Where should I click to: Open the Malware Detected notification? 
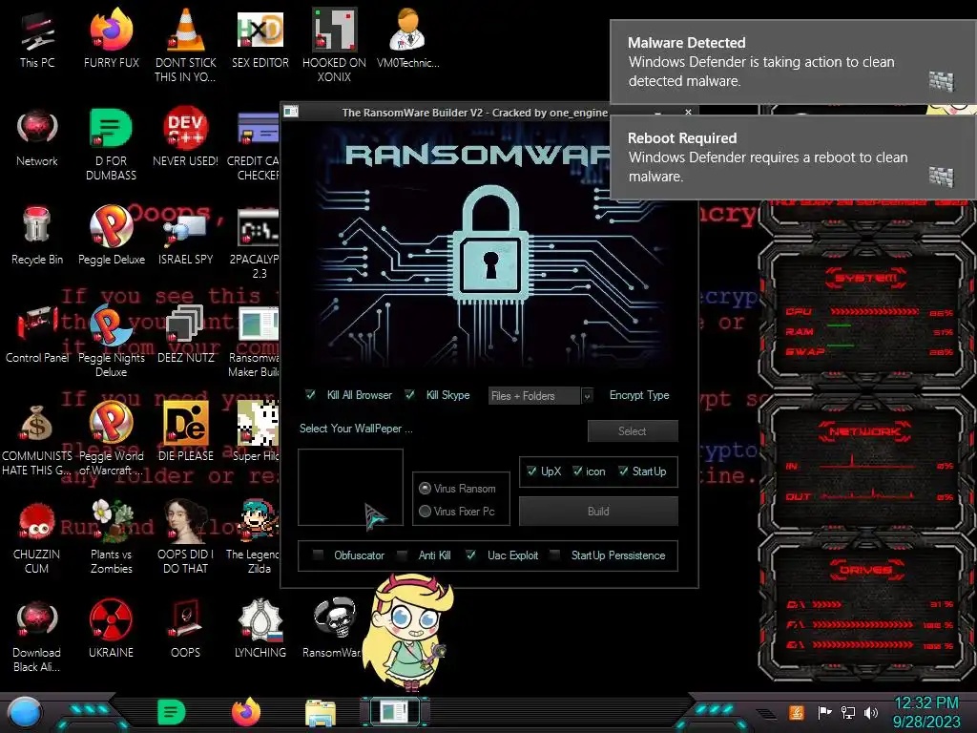[x=793, y=62]
